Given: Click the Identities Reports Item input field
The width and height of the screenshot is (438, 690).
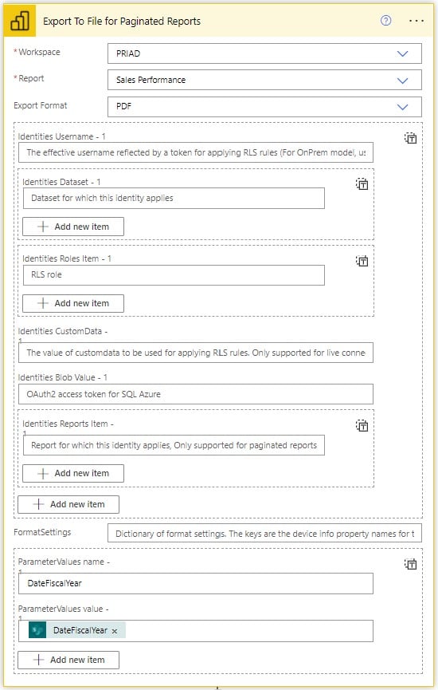Looking at the screenshot, I should pos(174,445).
